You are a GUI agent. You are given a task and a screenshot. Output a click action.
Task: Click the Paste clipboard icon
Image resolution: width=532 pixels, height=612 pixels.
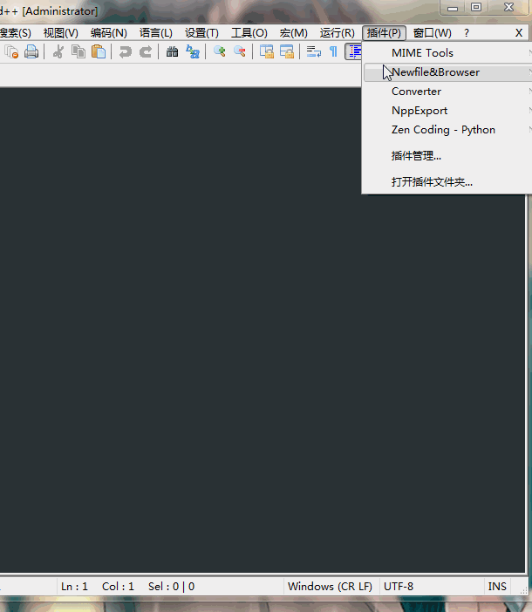coord(99,51)
